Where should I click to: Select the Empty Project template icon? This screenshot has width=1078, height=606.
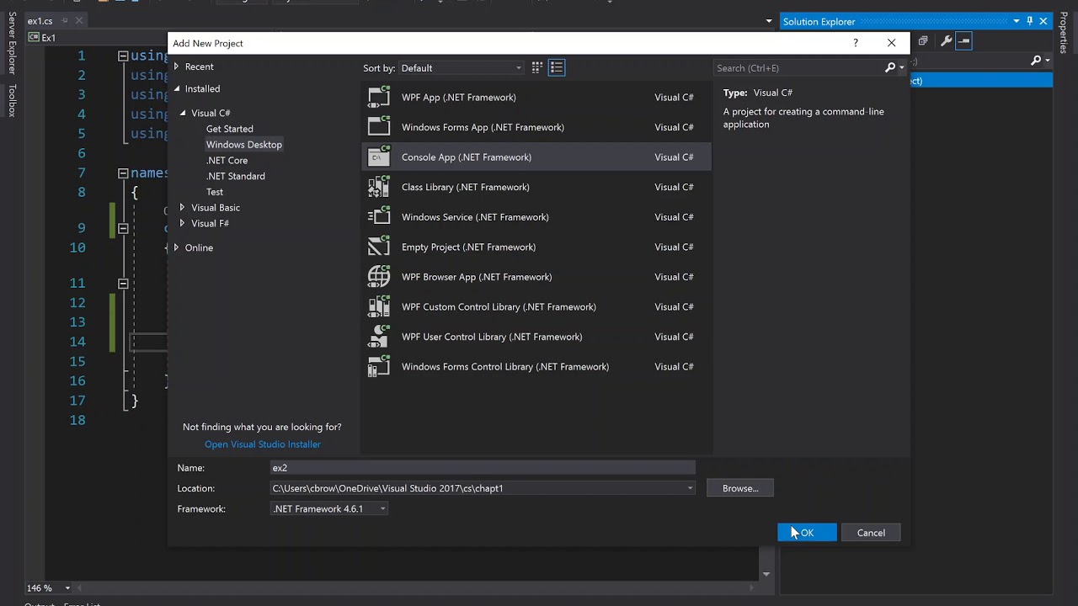379,247
